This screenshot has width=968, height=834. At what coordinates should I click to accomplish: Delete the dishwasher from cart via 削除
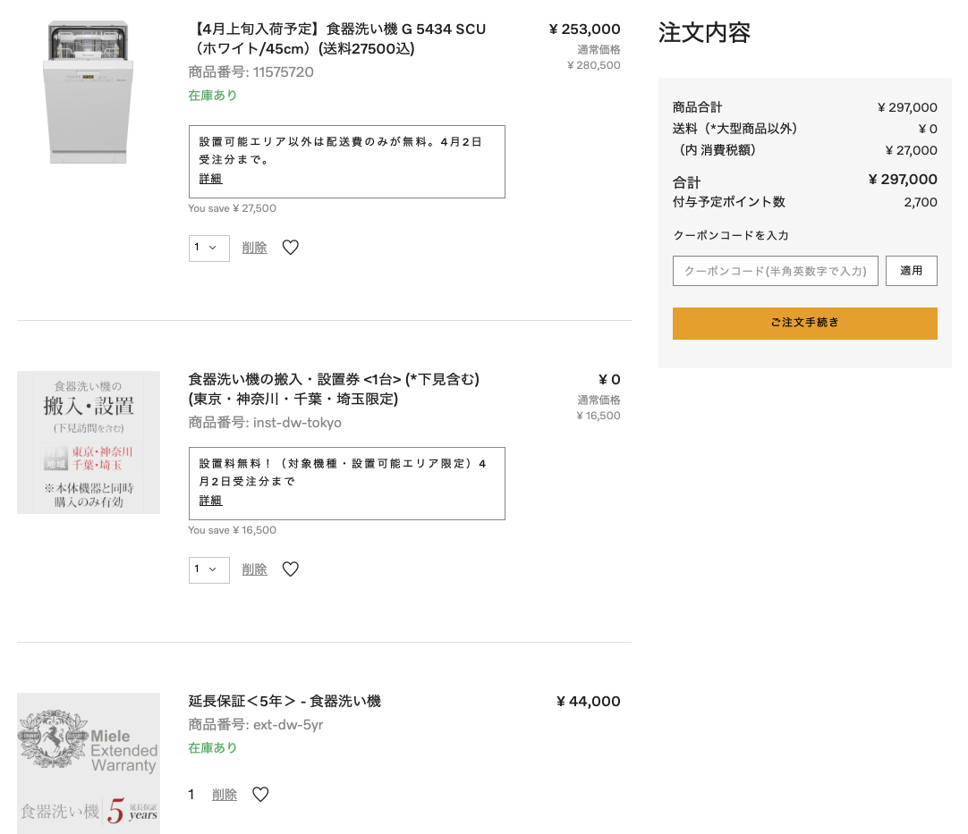[x=254, y=248]
